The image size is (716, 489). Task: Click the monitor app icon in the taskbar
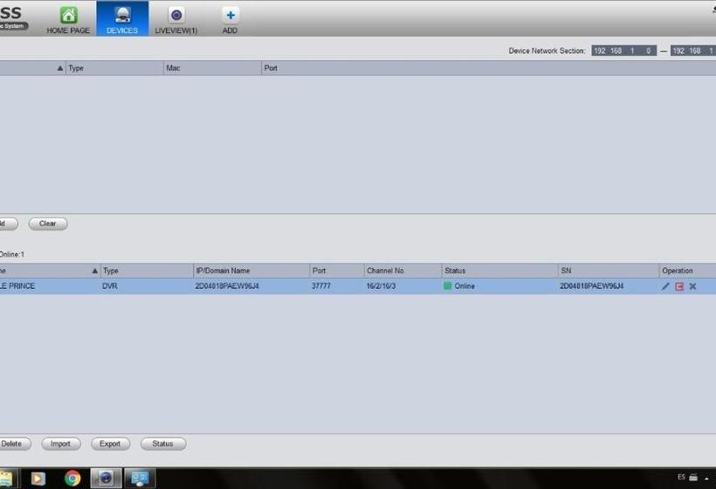pyautogui.click(x=139, y=478)
